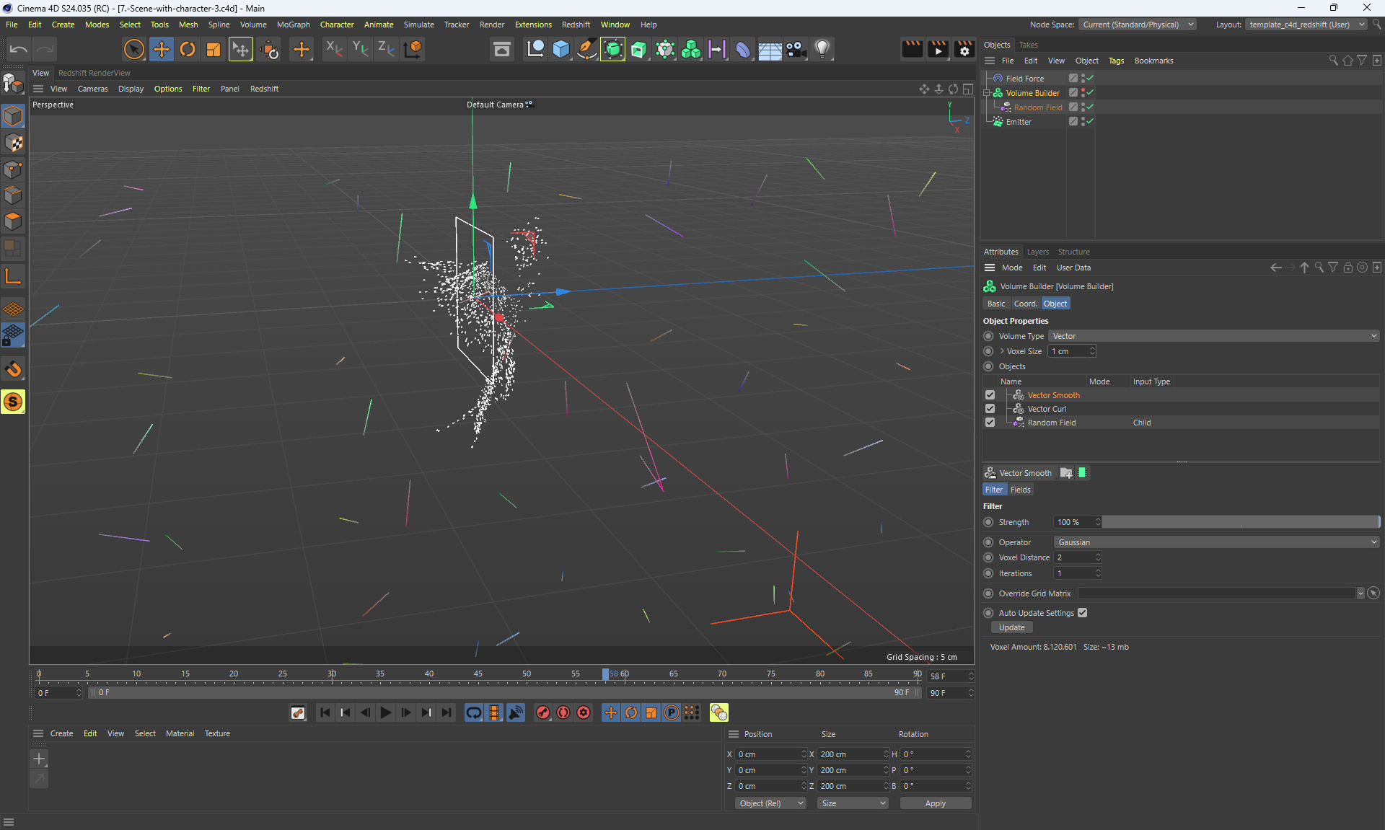Screen dimensions: 1385x830
Task: Open the Volume Type dropdown
Action: 1213,336
